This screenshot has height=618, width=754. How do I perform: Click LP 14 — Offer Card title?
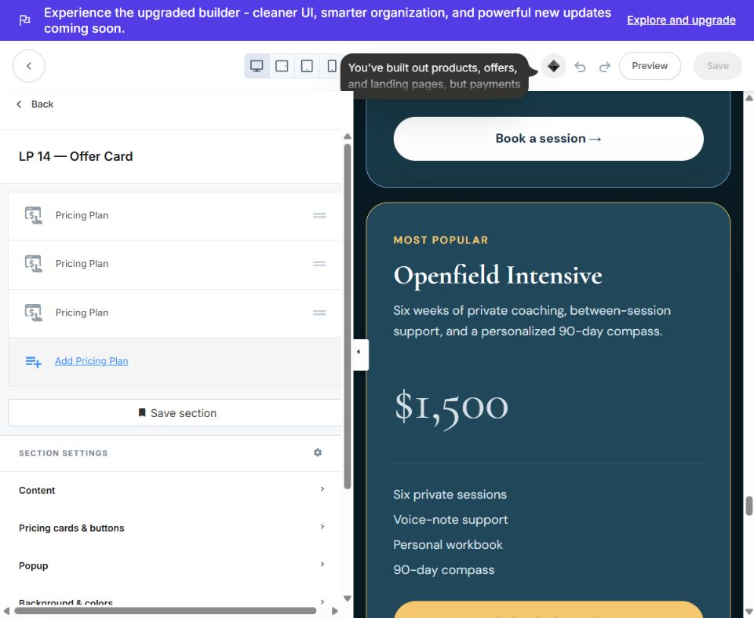[x=76, y=156]
